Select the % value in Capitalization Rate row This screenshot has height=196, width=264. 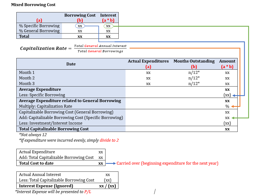[x=227, y=106]
